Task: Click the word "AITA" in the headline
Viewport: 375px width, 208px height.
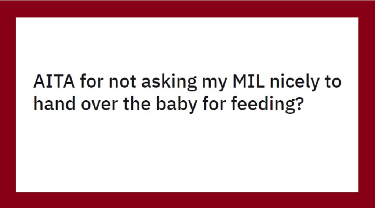Action: [x=54, y=81]
